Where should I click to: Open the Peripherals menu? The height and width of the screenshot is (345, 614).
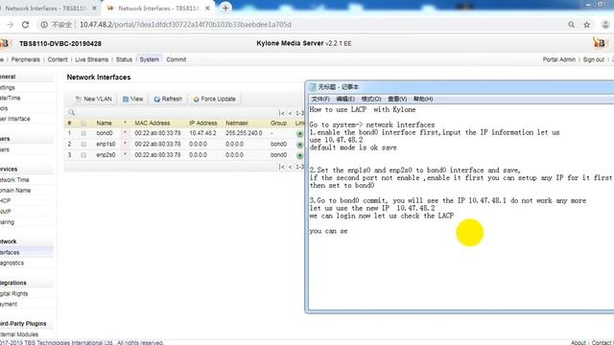coord(26,59)
